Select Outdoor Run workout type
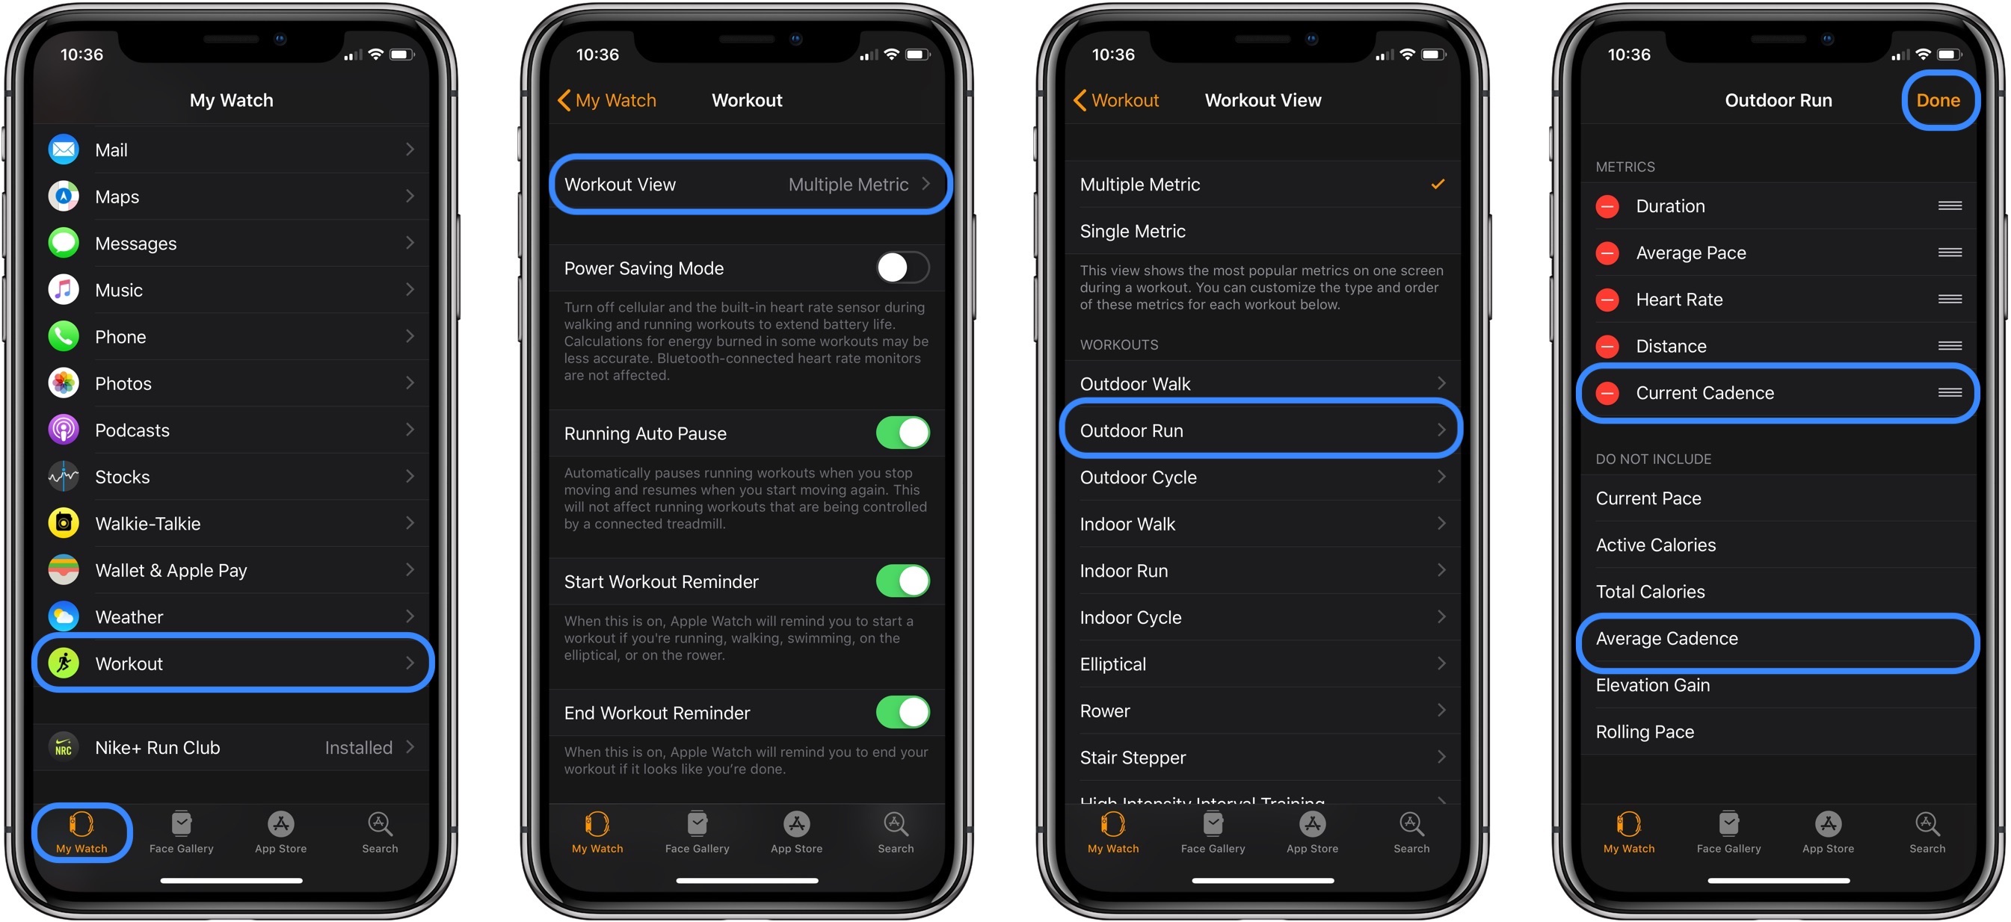This screenshot has width=2011, height=922. pyautogui.click(x=1256, y=430)
